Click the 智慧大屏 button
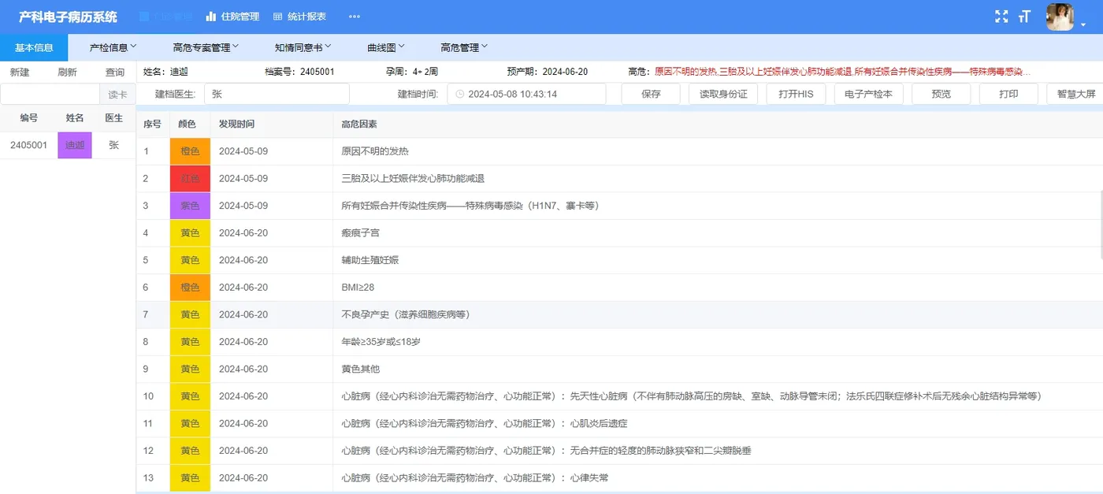This screenshot has height=494, width=1103. tap(1080, 93)
